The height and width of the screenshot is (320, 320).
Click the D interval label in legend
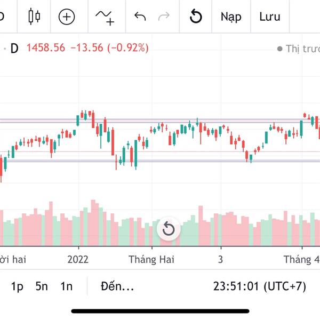14,48
